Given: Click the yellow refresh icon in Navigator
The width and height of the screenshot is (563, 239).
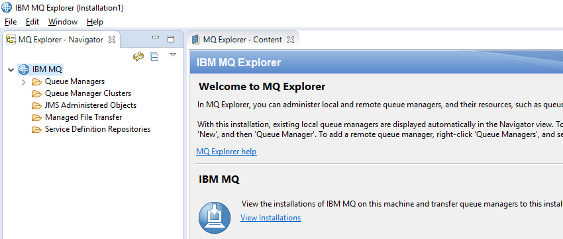Looking at the screenshot, I should (x=138, y=56).
